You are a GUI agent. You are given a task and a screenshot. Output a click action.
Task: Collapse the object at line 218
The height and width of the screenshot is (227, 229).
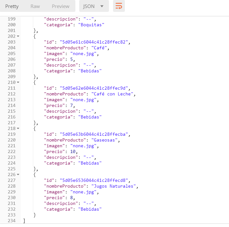[18, 129]
